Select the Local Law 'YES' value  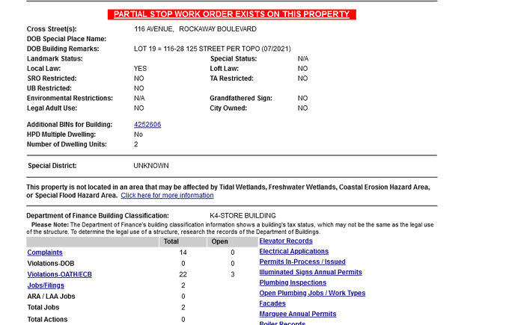(x=140, y=69)
